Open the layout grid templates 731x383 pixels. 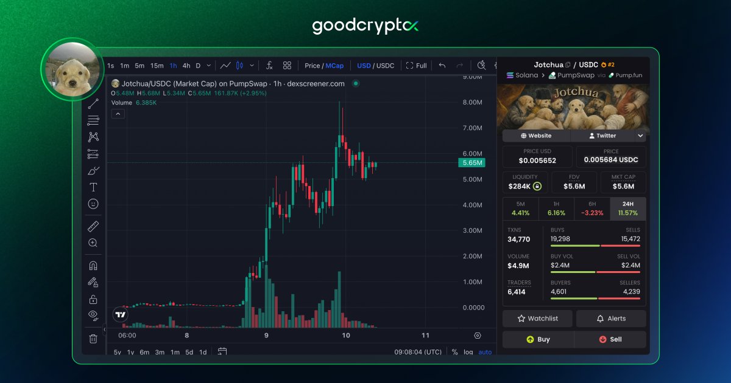pyautogui.click(x=287, y=66)
